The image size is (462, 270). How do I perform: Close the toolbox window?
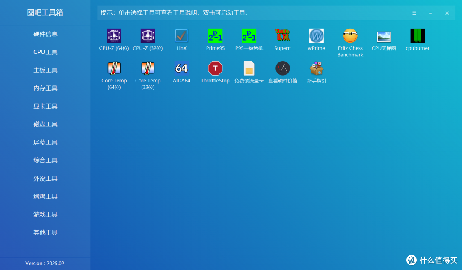pyautogui.click(x=447, y=13)
